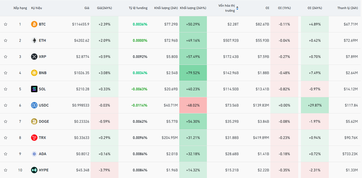Star the HYPE row as favorite
Viewport: 362px width, 178px height.
point(6,170)
